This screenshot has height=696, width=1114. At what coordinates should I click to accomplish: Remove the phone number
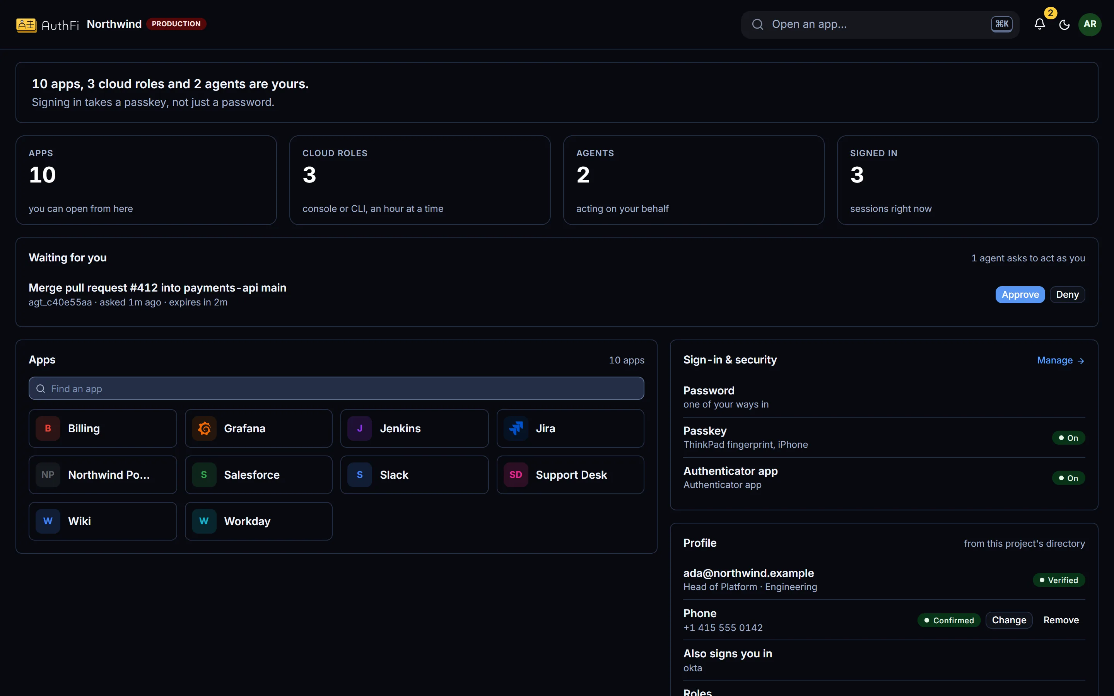point(1061,620)
